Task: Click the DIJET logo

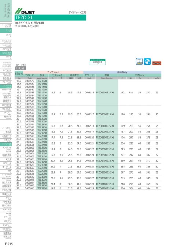Action: pyautogui.click(x=25, y=11)
